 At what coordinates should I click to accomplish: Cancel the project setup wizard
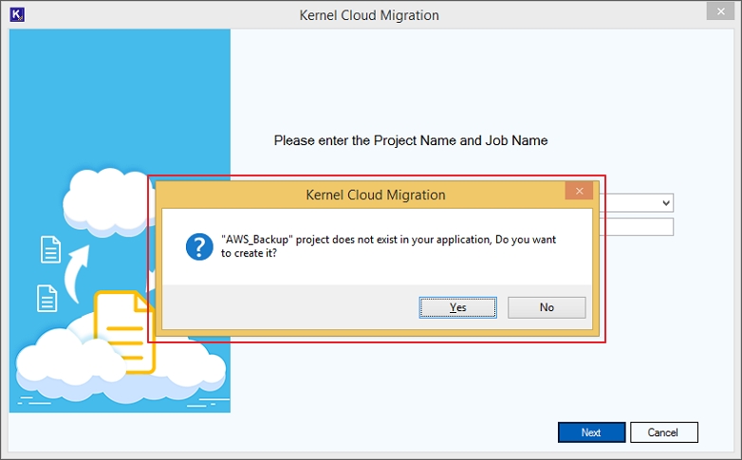click(663, 432)
